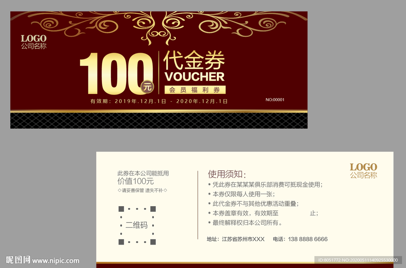Click the NO:00001 serial number
The width and height of the screenshot is (406, 268).
(275, 100)
